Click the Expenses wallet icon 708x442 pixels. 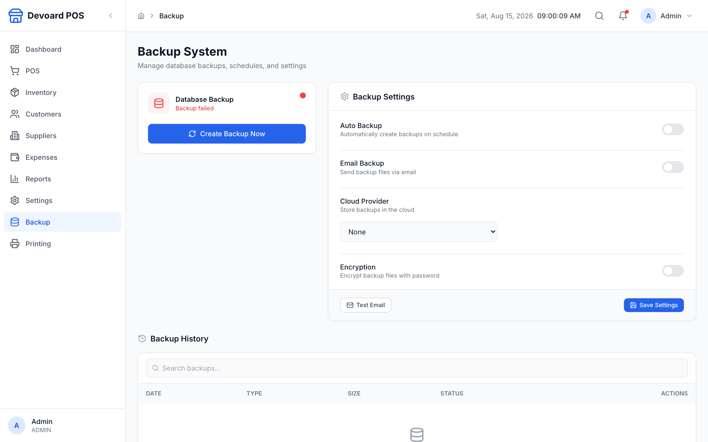15,157
